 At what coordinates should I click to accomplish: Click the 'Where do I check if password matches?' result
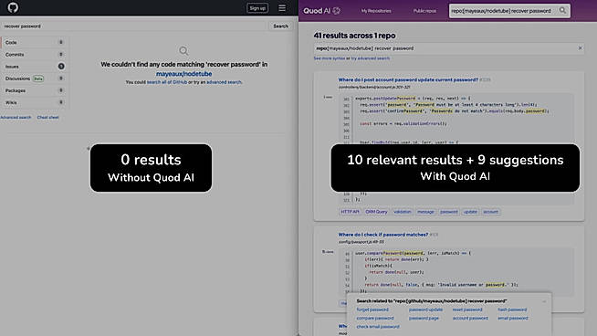coord(383,235)
